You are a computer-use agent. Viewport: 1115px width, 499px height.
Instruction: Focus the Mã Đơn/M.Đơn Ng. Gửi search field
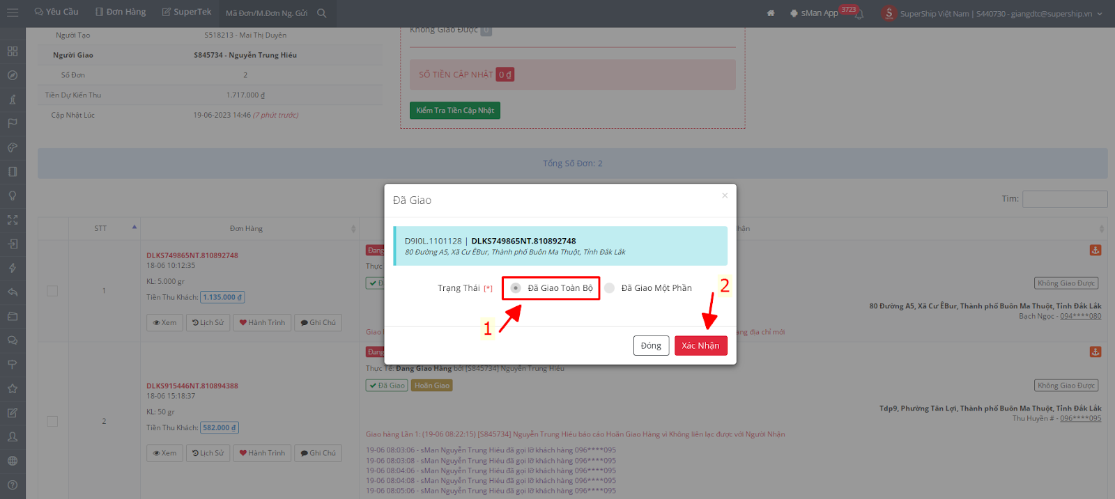pos(267,13)
